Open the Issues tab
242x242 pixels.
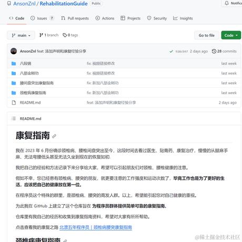click(42, 18)
